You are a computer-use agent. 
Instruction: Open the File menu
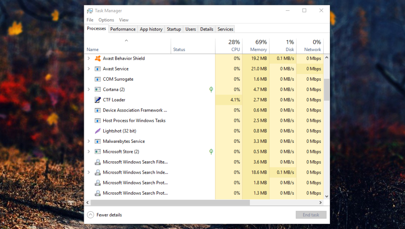tap(90, 20)
